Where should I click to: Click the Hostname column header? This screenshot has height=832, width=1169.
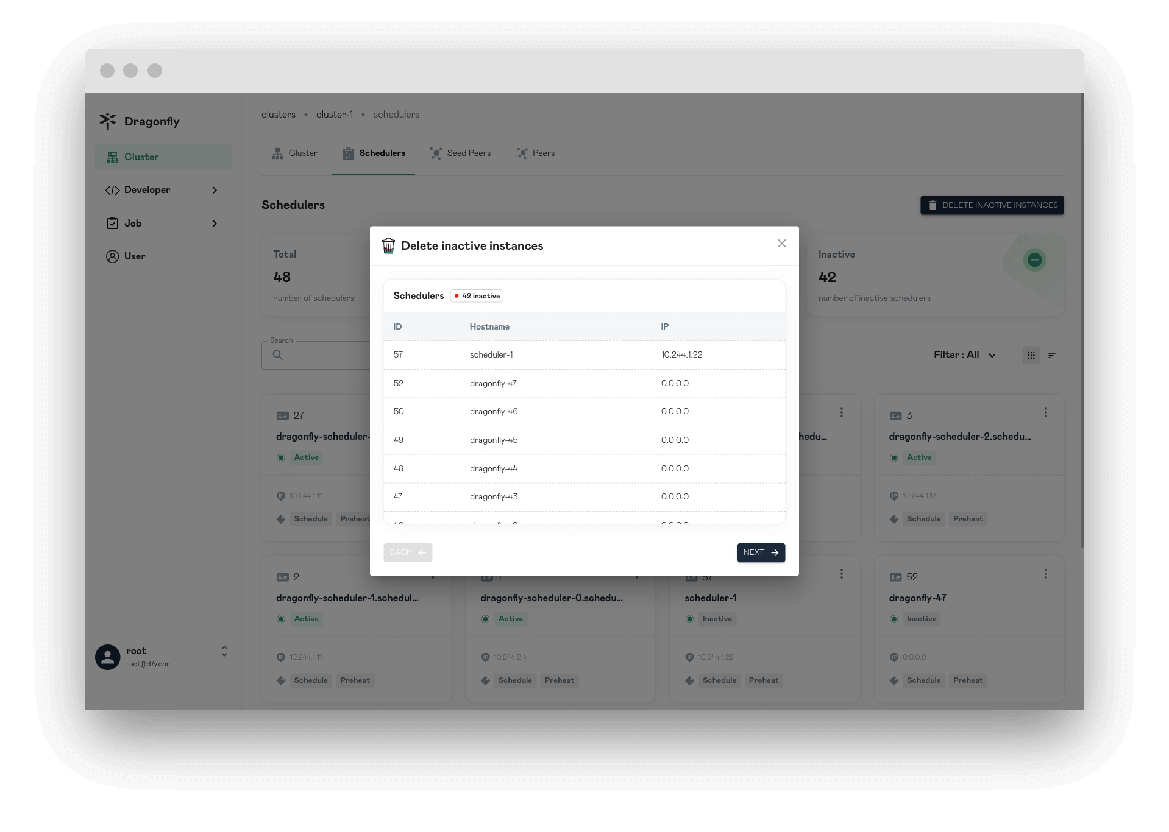[x=489, y=327]
